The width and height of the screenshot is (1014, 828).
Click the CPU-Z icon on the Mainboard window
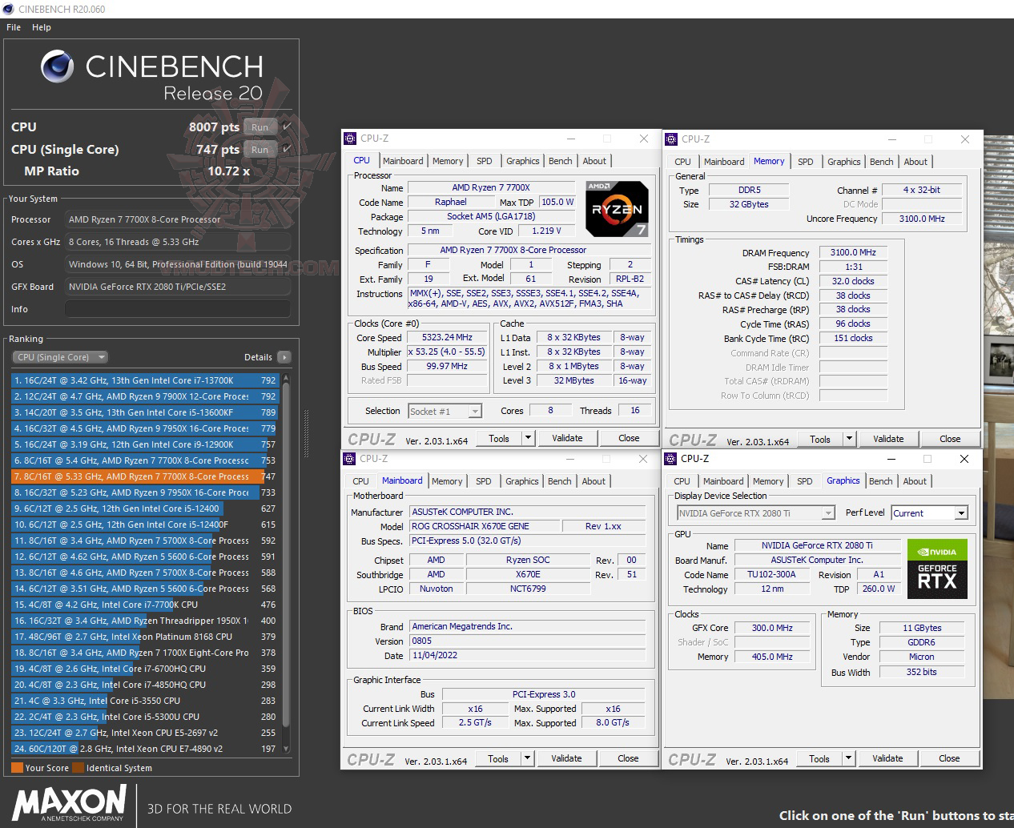[349, 458]
